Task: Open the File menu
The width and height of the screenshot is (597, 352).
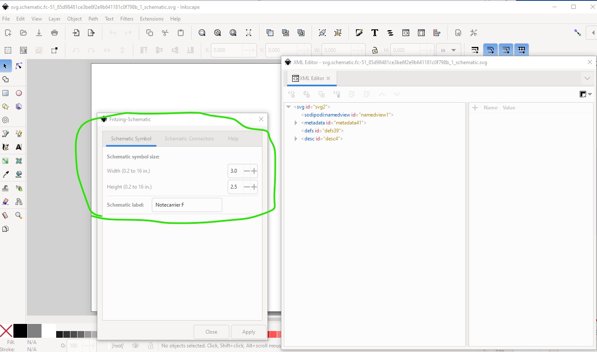Action: [x=6, y=19]
